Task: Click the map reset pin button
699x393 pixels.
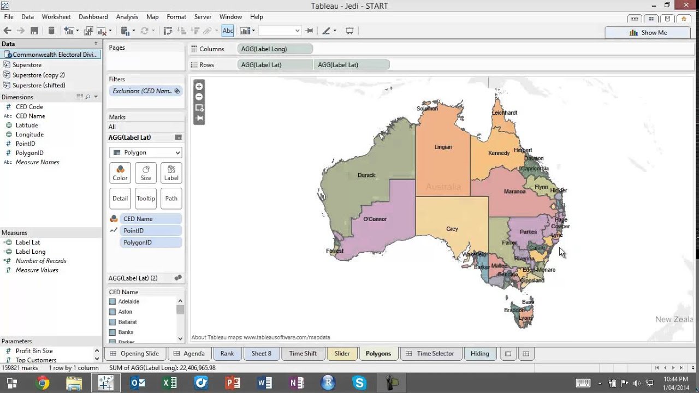Action: 199,118
